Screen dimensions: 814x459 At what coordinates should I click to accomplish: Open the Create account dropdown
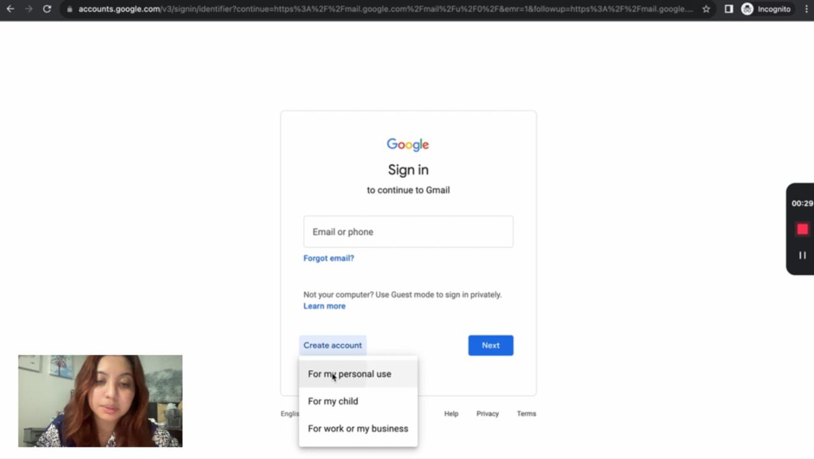click(333, 345)
